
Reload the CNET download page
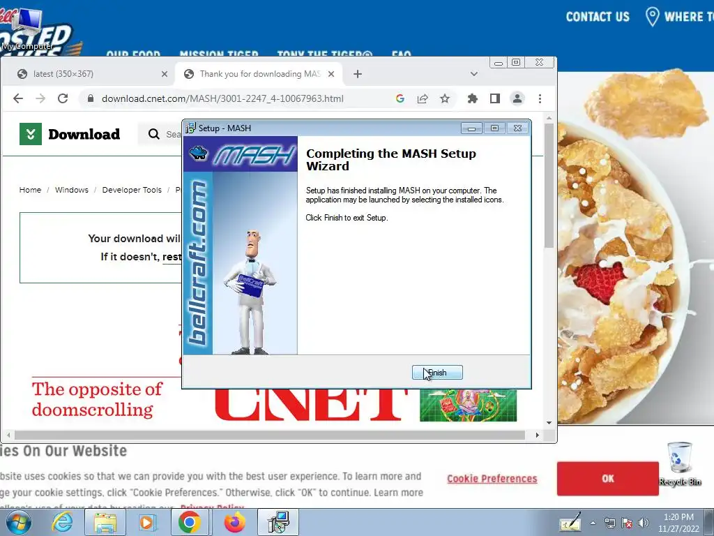pyautogui.click(x=63, y=98)
